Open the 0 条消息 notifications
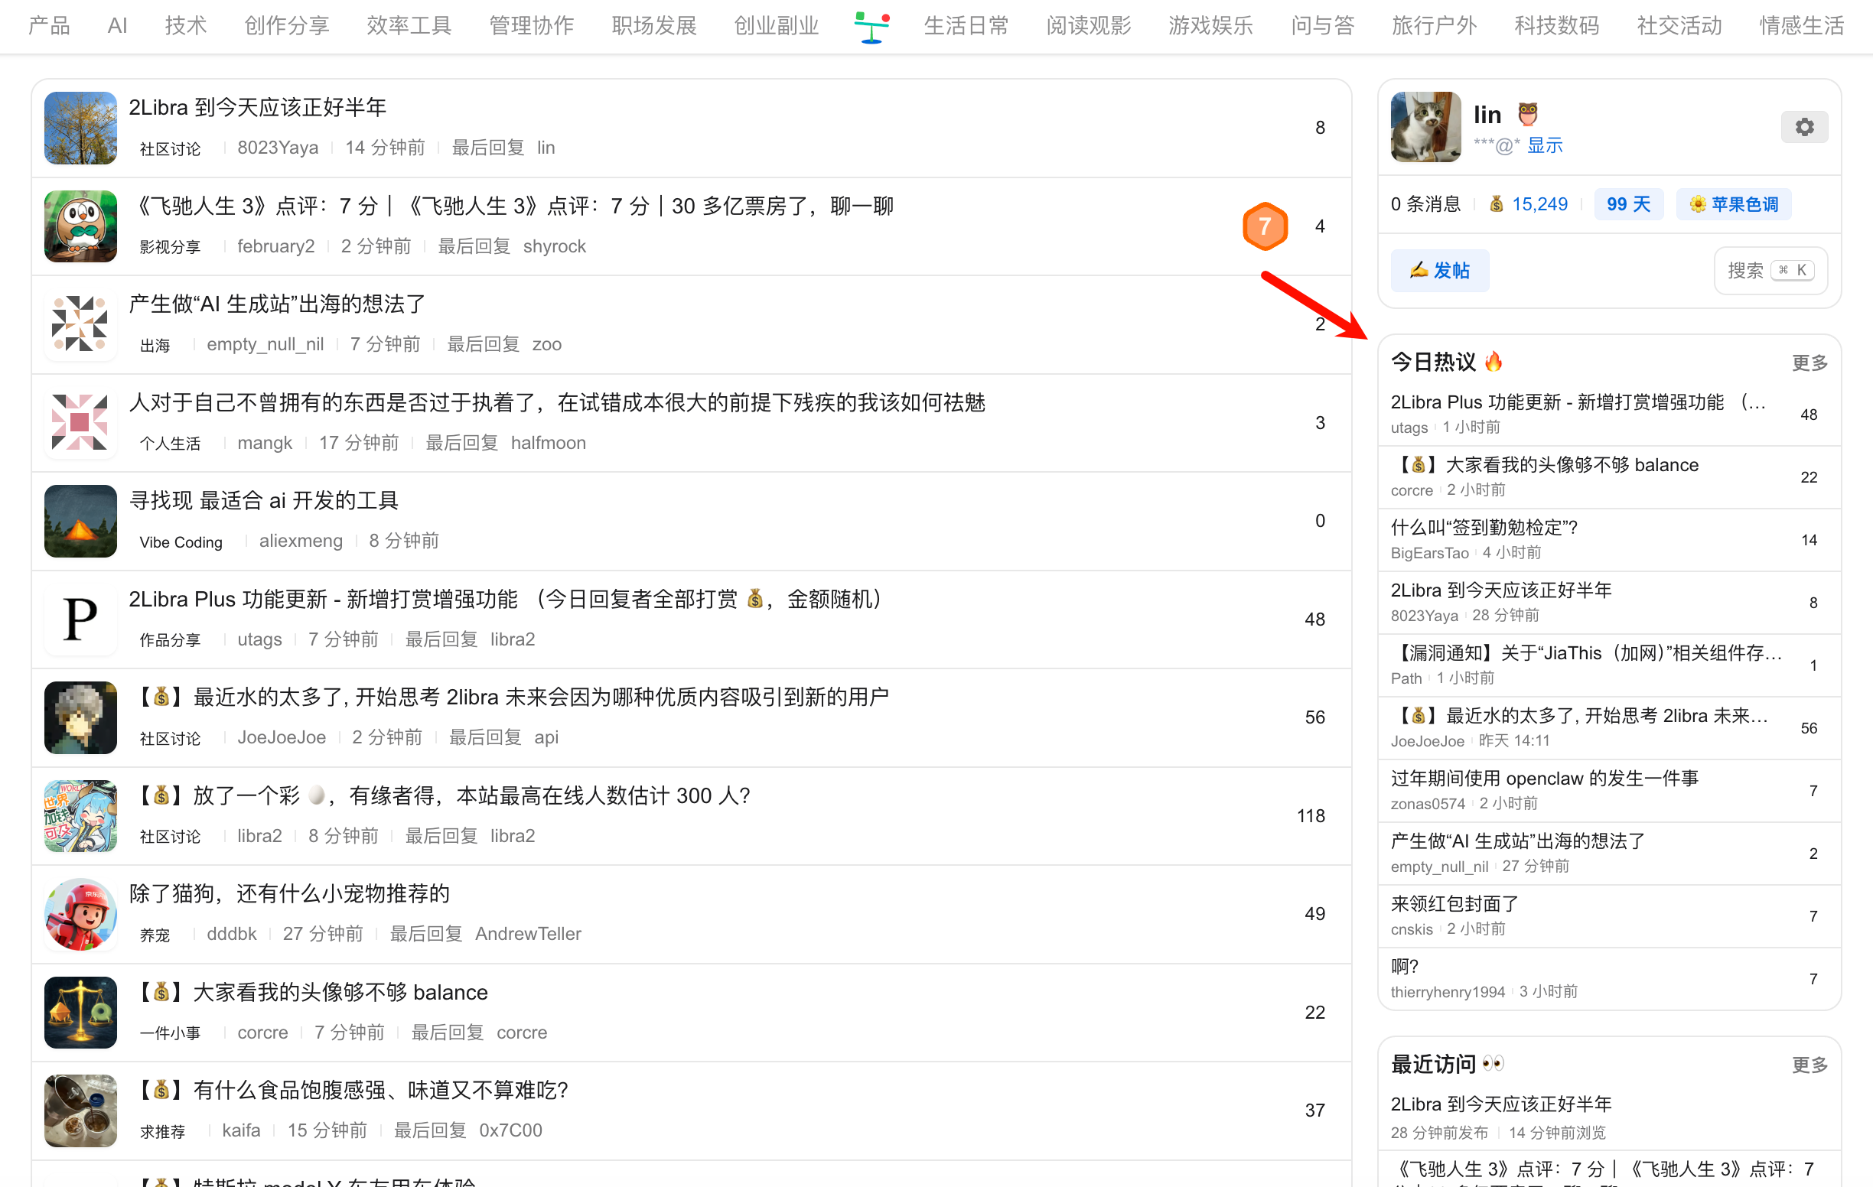Screen dimensions: 1873x1187 pos(1425,204)
